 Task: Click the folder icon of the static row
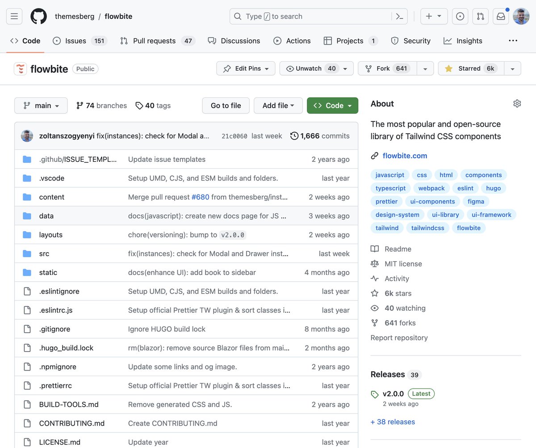[27, 272]
